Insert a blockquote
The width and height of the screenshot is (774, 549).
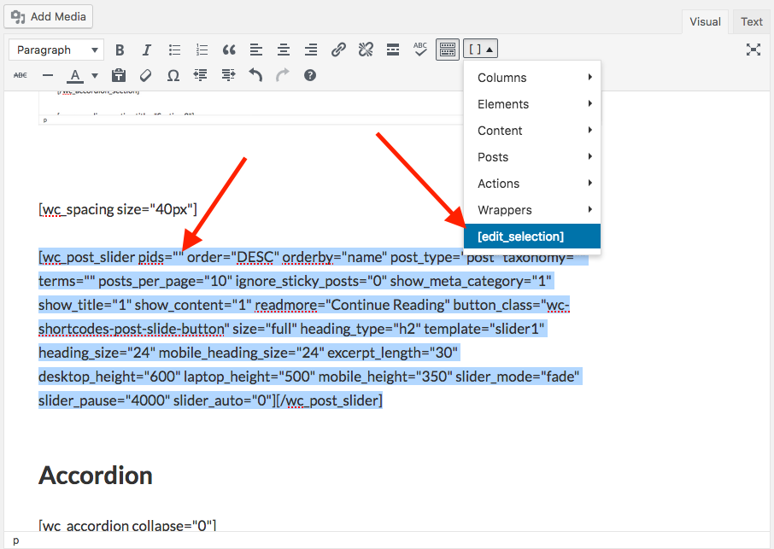coord(228,50)
